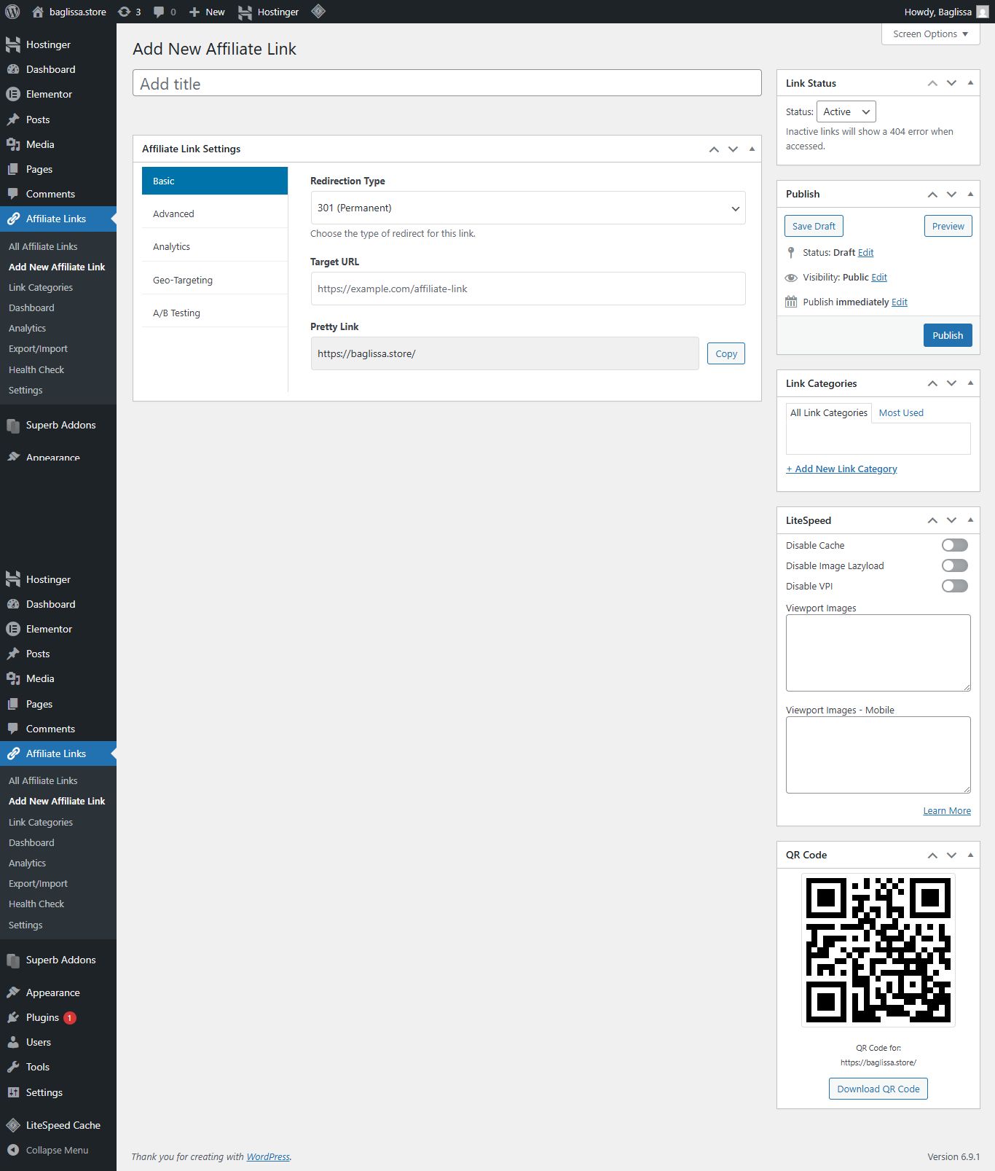Click the Preview button

click(x=948, y=226)
